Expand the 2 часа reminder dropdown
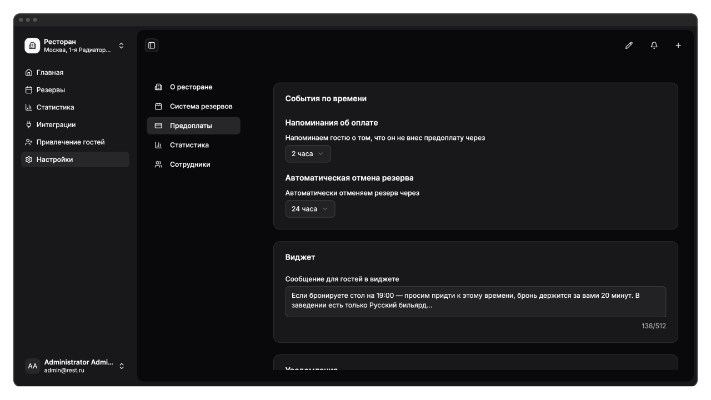 pyautogui.click(x=308, y=154)
